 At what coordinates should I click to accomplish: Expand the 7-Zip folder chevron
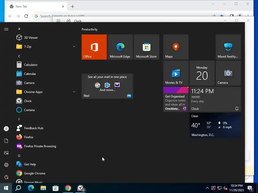[x=74, y=46]
